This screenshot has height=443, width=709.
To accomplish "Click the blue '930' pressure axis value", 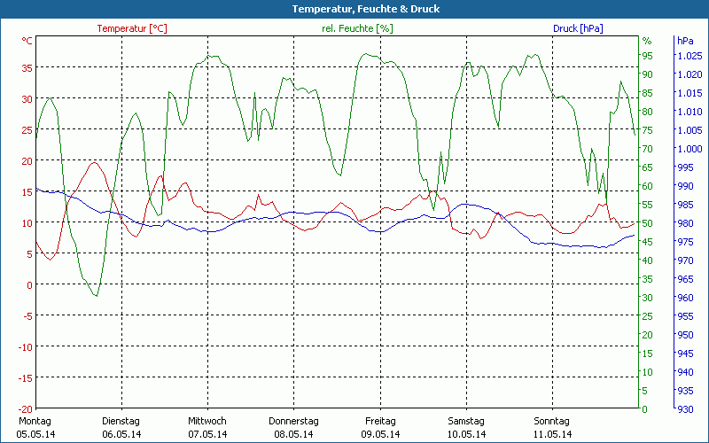I will point(685,409).
